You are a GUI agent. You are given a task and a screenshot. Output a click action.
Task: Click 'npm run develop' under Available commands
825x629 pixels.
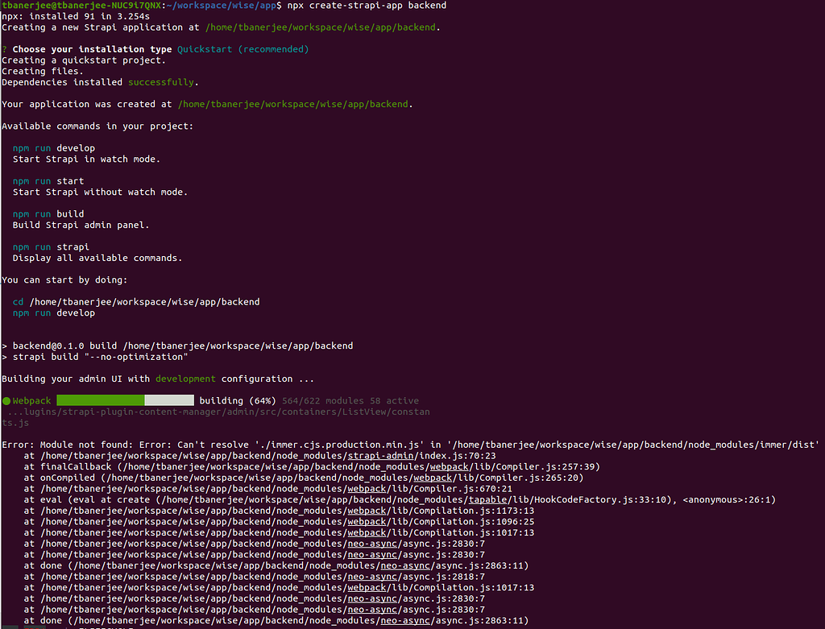point(54,148)
